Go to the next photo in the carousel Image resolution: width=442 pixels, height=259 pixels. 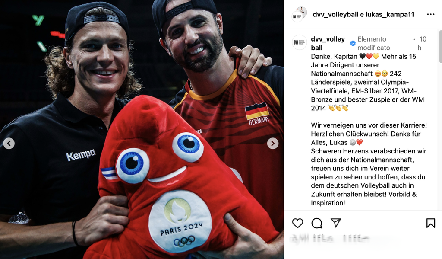pos(273,144)
